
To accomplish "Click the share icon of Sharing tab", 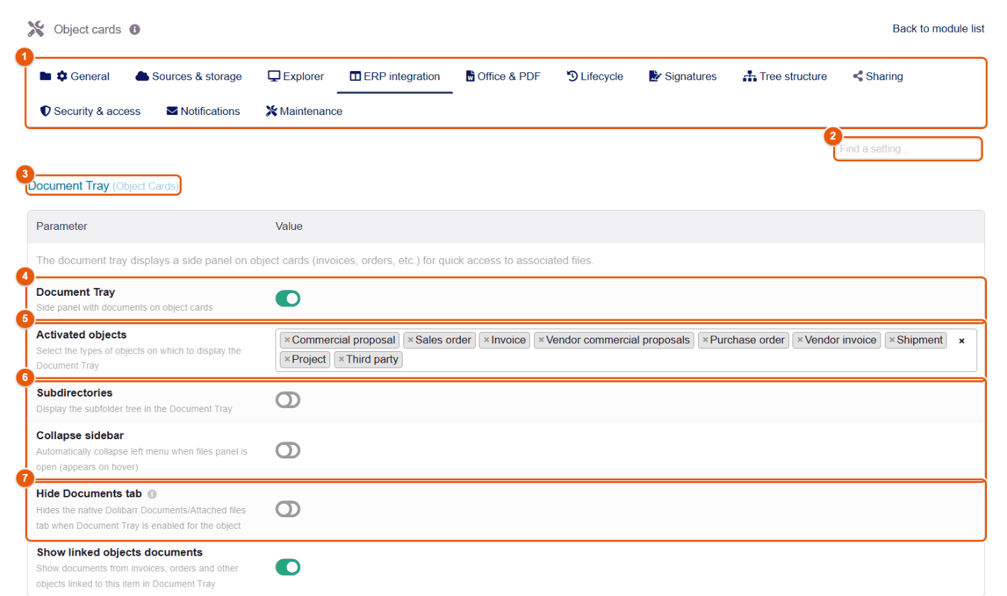I will [858, 76].
